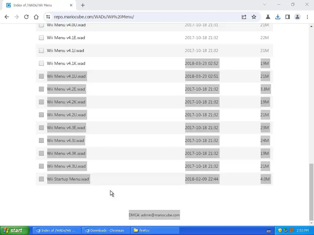
Task: Click size 4.0M of Wii Startup Menu
Action: 265,179
